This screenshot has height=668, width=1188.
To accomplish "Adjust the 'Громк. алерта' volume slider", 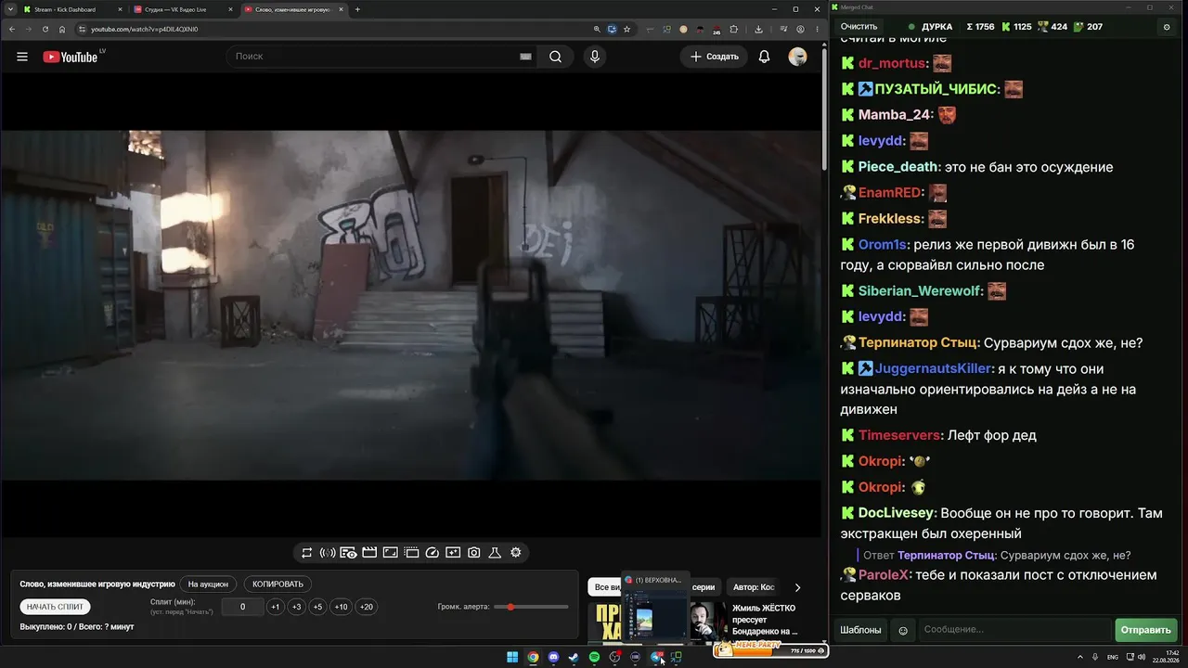I will tap(532, 607).
